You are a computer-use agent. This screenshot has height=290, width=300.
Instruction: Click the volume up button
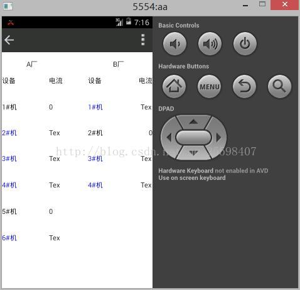tap(210, 44)
